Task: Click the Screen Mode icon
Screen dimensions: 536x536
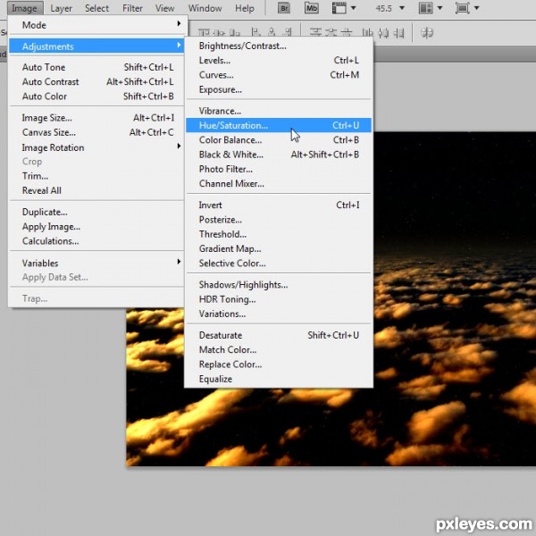Action: [462, 8]
